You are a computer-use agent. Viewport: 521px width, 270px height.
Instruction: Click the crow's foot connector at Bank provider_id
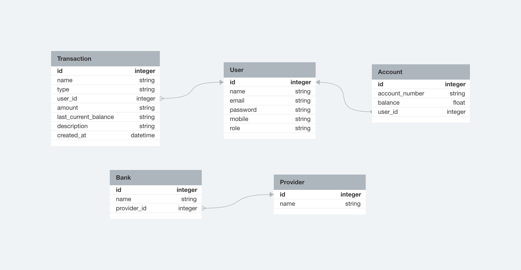click(x=204, y=208)
